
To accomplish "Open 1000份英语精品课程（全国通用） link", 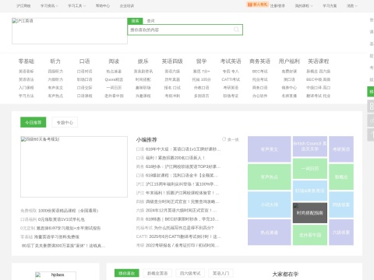I will point(69,211).
